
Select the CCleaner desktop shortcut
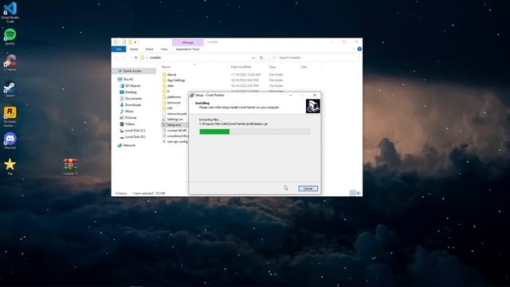coord(10,63)
